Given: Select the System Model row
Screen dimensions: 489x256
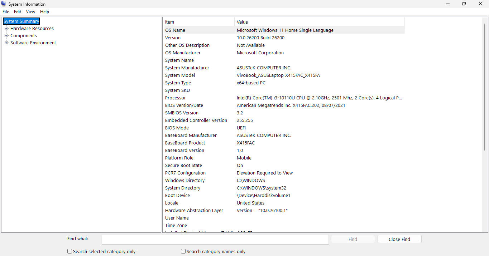Looking at the screenshot, I should tap(284, 75).
